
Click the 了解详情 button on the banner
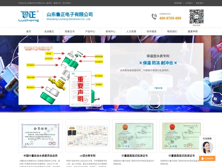[x=158, y=88]
